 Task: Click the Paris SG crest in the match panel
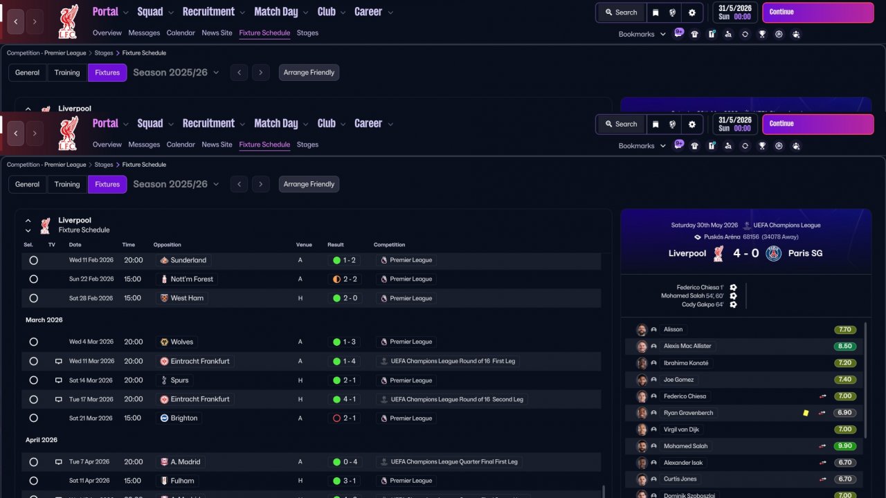(774, 253)
